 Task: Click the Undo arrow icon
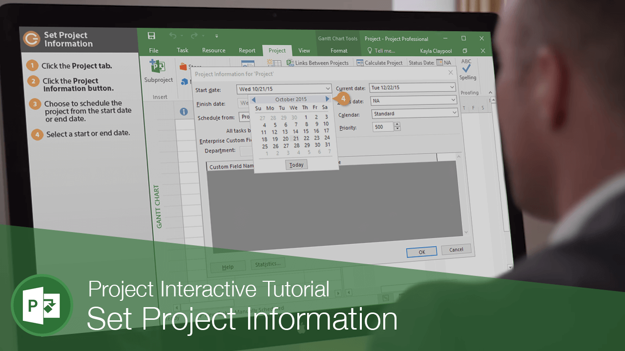click(x=173, y=36)
